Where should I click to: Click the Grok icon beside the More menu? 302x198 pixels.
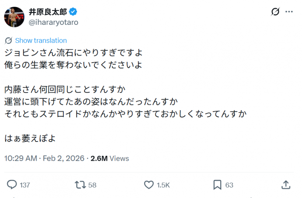[276, 12]
